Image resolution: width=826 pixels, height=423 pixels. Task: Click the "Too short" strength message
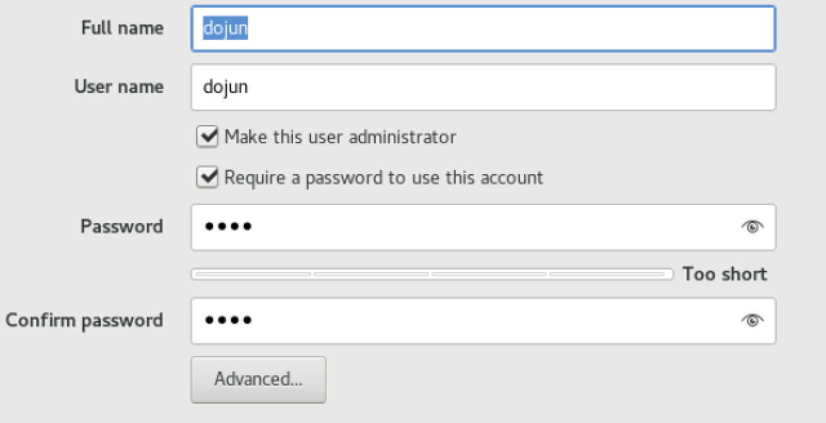[x=725, y=274]
